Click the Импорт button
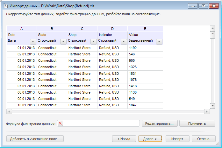 177,139
